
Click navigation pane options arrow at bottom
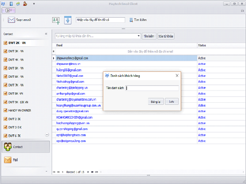click(x=46, y=171)
